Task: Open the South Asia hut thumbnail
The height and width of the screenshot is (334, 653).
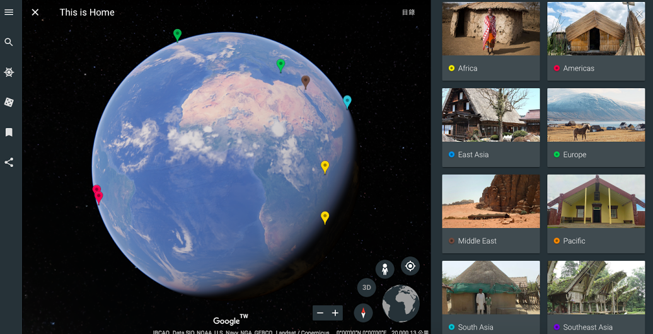Action: coord(491,287)
